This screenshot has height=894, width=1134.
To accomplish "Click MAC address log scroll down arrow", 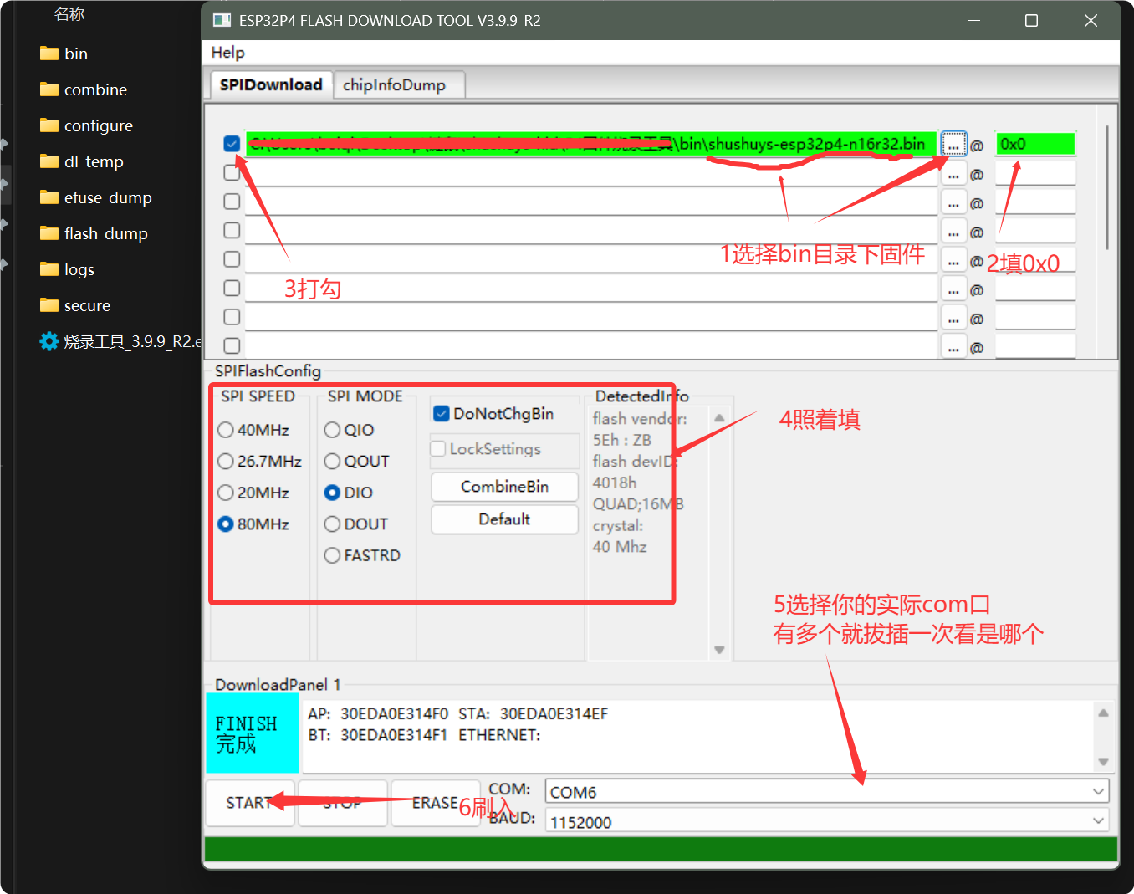I will tap(1103, 761).
